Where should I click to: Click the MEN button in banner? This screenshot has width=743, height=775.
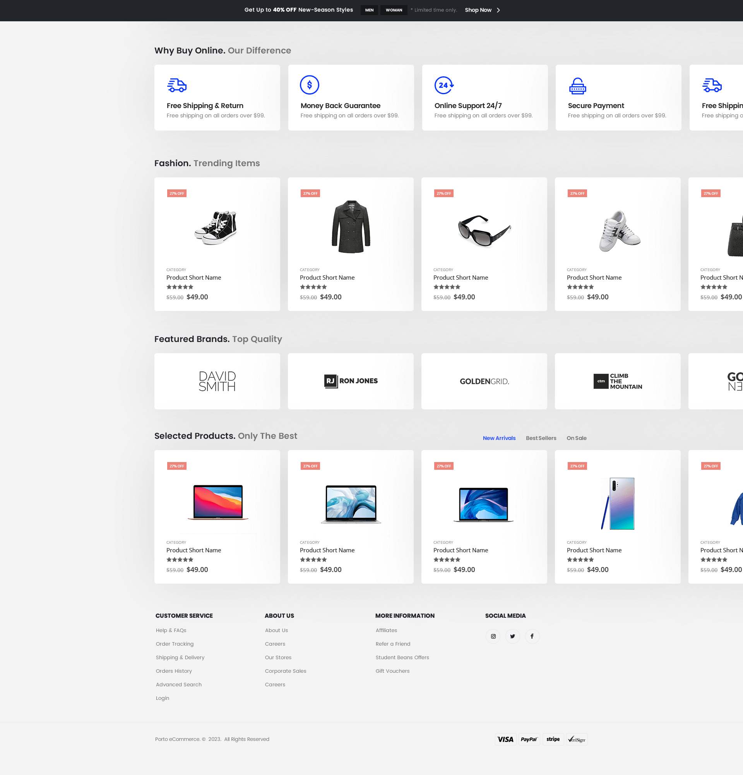click(x=369, y=10)
